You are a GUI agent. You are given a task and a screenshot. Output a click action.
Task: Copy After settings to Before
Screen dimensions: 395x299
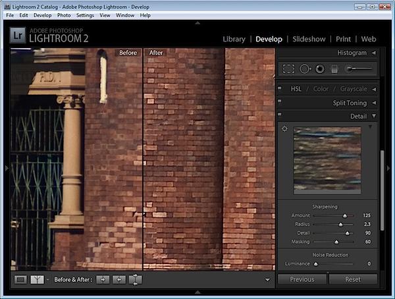119,279
